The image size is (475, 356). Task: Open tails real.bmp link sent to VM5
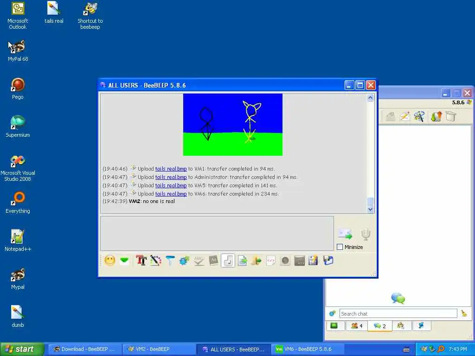click(171, 185)
